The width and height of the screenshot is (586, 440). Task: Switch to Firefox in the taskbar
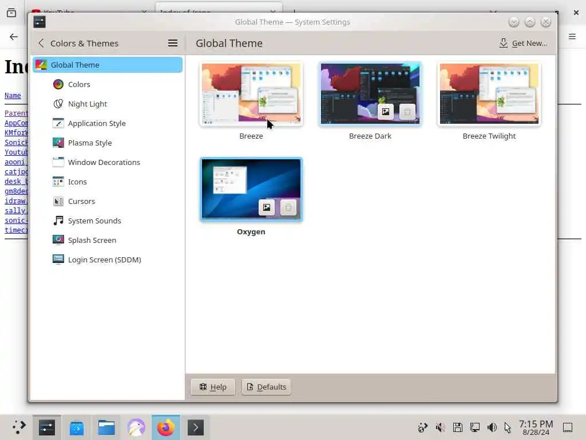pyautogui.click(x=166, y=427)
